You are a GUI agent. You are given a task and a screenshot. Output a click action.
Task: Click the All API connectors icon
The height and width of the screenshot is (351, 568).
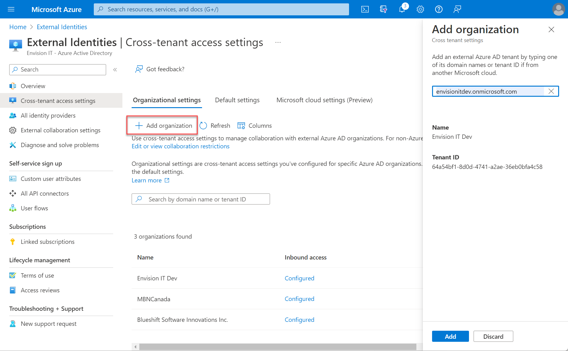point(13,193)
